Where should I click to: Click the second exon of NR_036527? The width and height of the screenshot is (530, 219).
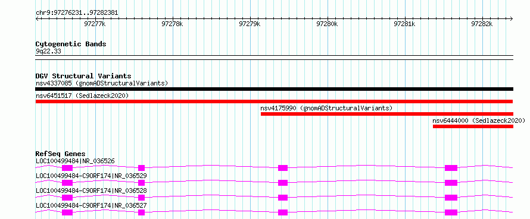pos(142,212)
